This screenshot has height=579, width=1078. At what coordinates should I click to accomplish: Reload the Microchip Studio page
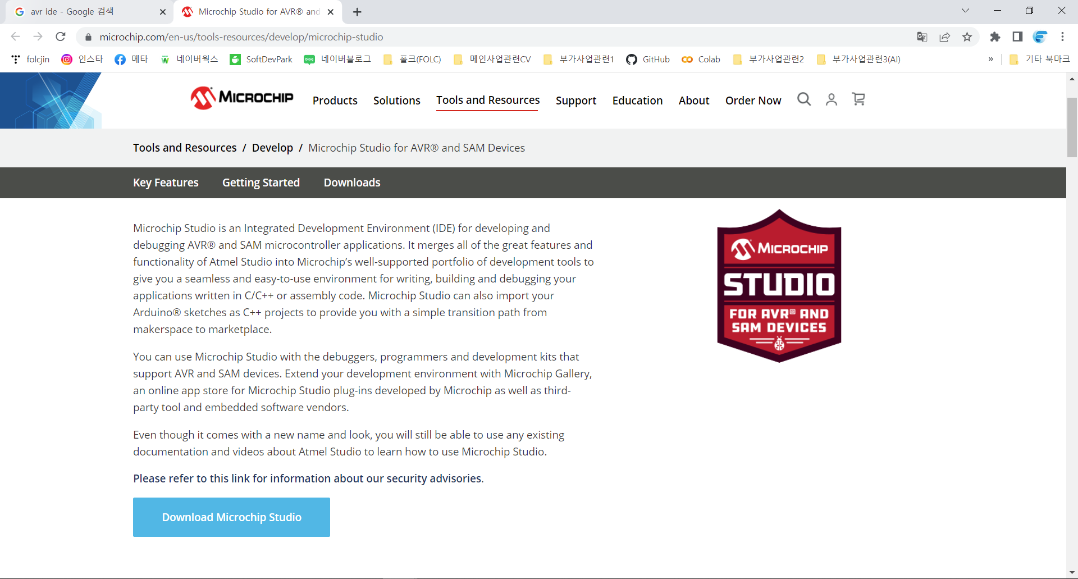pyautogui.click(x=61, y=37)
